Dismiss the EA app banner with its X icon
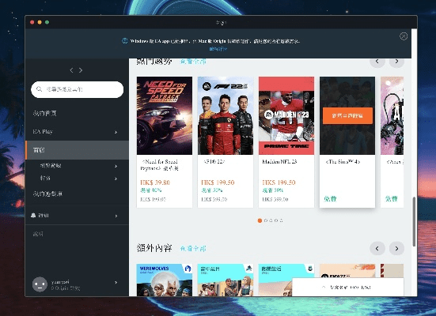This screenshot has width=436, height=316. pos(404,36)
